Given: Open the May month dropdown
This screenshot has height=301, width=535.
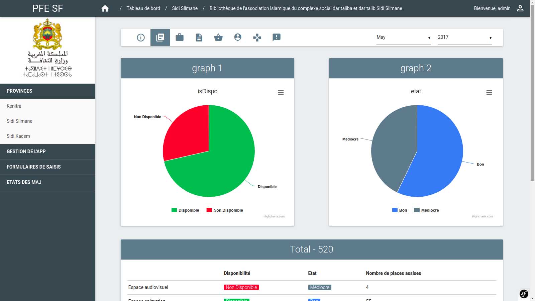Looking at the screenshot, I should click(x=403, y=37).
